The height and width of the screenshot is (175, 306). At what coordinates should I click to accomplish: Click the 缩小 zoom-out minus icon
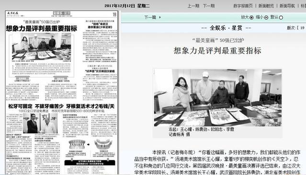point(266,18)
